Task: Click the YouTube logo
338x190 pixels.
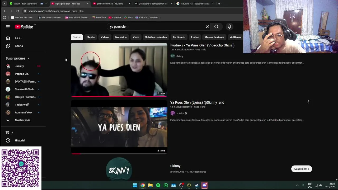Action: tap(24, 27)
